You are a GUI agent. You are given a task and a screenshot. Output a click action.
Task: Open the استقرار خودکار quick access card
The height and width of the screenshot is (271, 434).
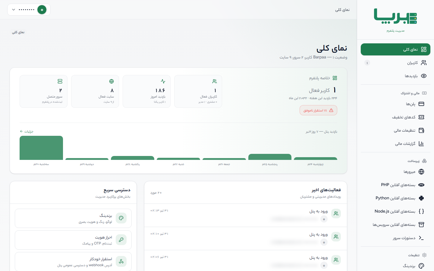coord(73,262)
